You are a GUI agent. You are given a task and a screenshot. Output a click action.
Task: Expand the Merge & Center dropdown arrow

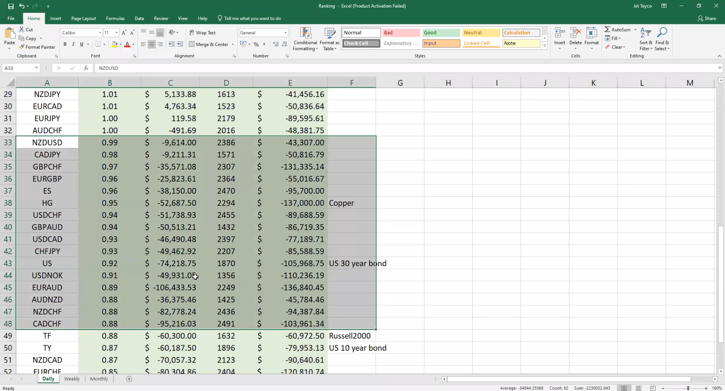click(x=233, y=44)
